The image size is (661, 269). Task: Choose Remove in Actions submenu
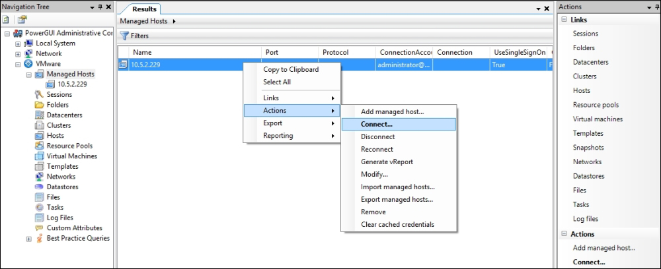click(x=399, y=212)
